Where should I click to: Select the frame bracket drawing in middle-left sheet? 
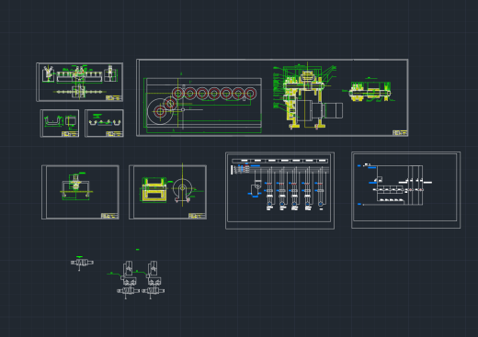coord(76,186)
